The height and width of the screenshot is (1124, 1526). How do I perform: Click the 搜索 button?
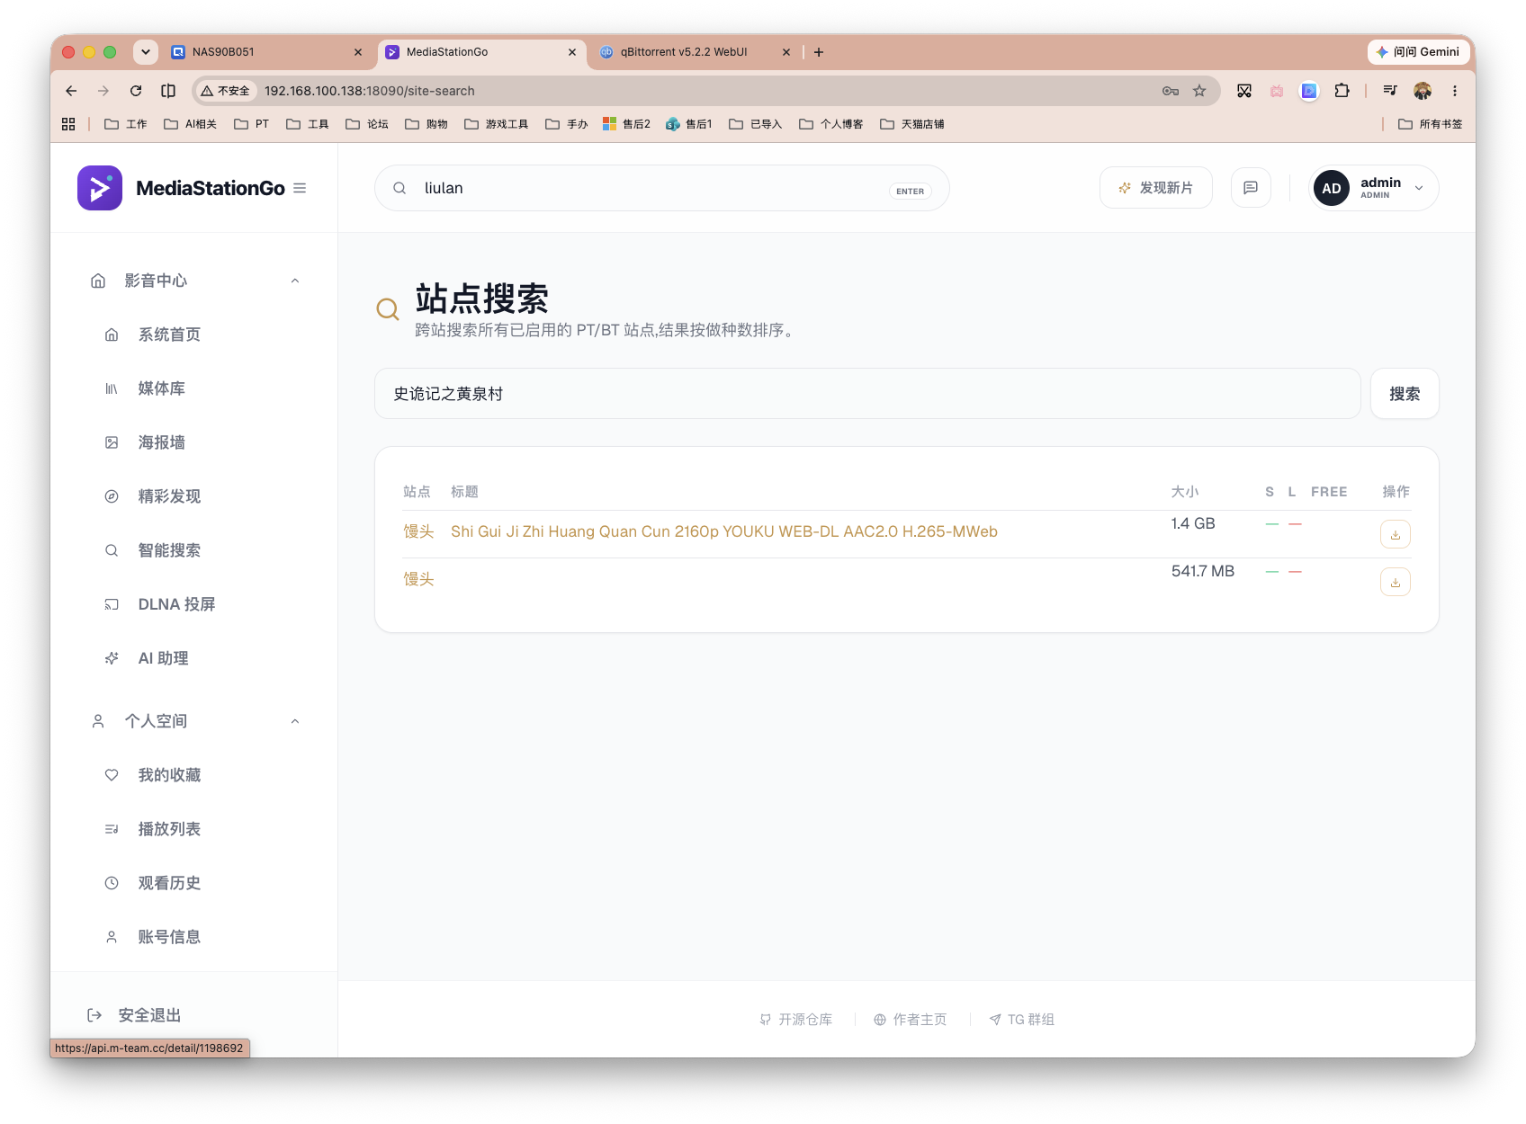(x=1405, y=394)
